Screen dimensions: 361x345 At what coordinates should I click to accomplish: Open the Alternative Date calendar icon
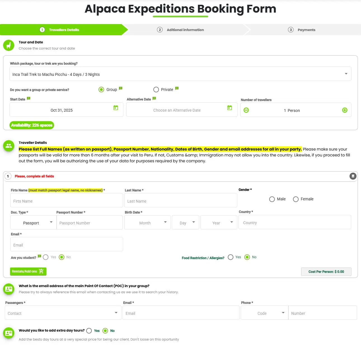coord(229,108)
